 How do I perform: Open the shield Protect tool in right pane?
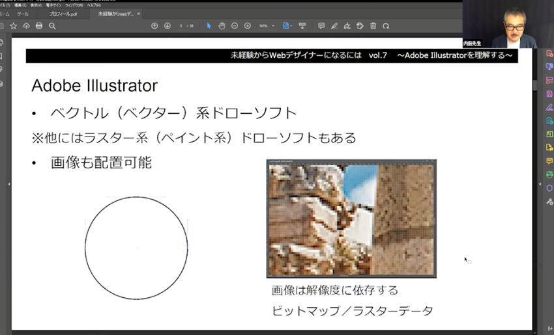click(549, 188)
